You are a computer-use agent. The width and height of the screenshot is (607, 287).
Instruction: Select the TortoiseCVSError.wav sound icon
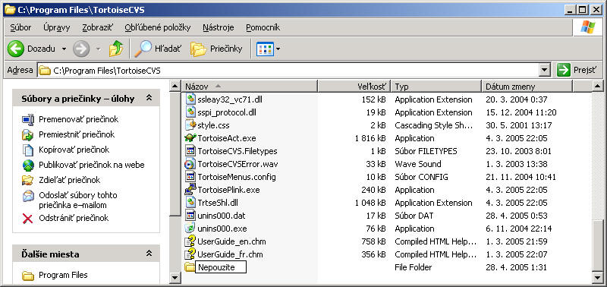coord(190,164)
